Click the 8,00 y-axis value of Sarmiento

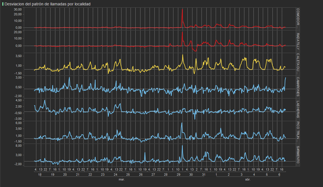pyautogui.click(x=18, y=146)
